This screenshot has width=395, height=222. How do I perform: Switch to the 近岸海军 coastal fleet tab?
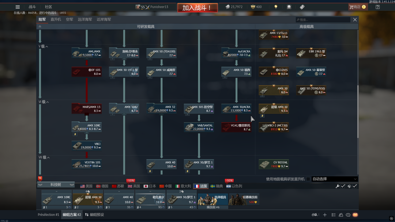104,19
